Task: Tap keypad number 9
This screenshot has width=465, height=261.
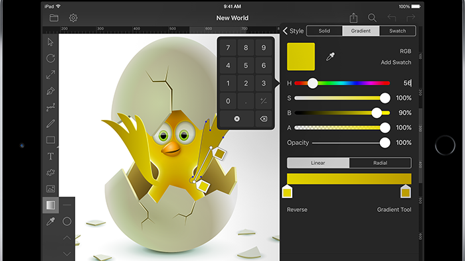Action: [263, 48]
